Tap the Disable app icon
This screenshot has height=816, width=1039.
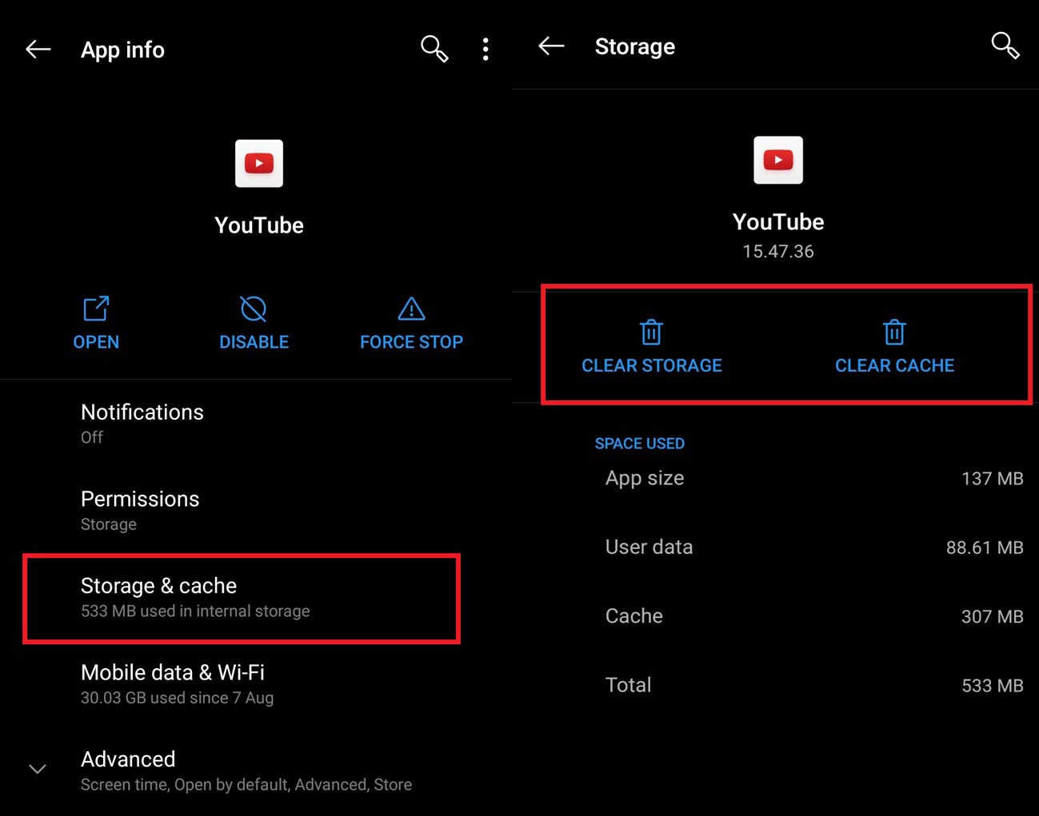click(x=254, y=308)
